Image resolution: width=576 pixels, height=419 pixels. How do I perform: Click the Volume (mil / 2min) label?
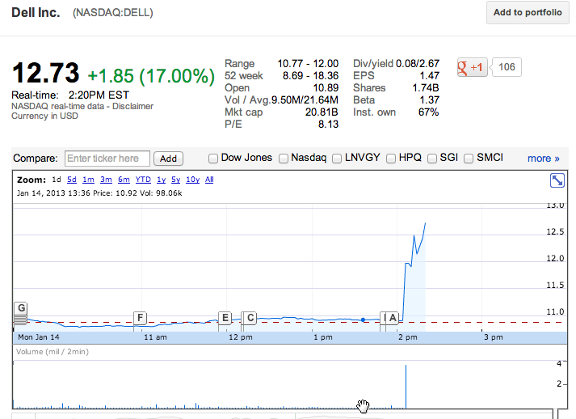(x=53, y=352)
